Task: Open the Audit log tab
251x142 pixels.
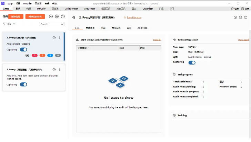Action: tap(142, 28)
